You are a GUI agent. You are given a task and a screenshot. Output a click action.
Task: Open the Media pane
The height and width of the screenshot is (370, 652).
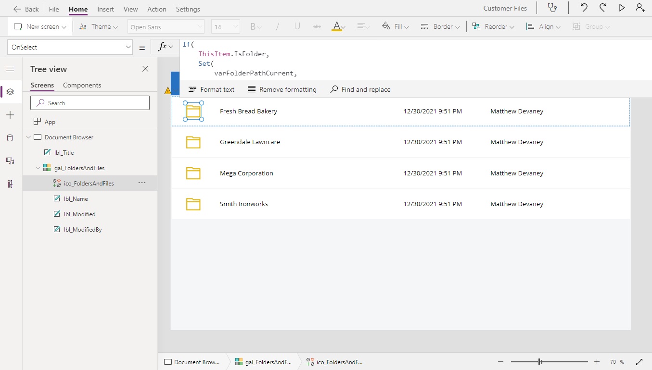(x=10, y=161)
